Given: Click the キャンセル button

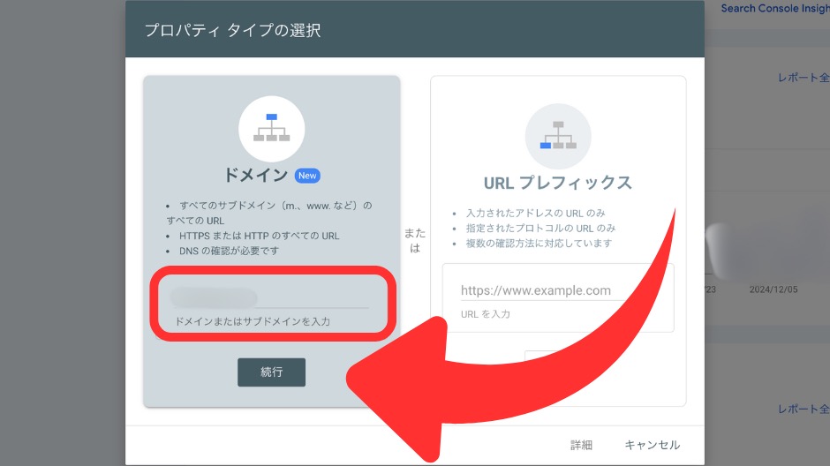Looking at the screenshot, I should (653, 445).
